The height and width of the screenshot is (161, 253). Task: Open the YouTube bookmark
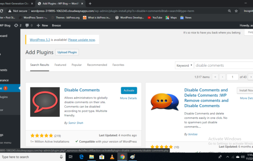click(155, 18)
